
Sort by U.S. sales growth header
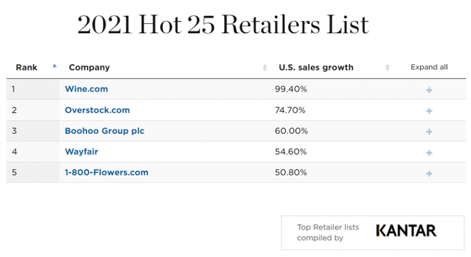tap(316, 67)
